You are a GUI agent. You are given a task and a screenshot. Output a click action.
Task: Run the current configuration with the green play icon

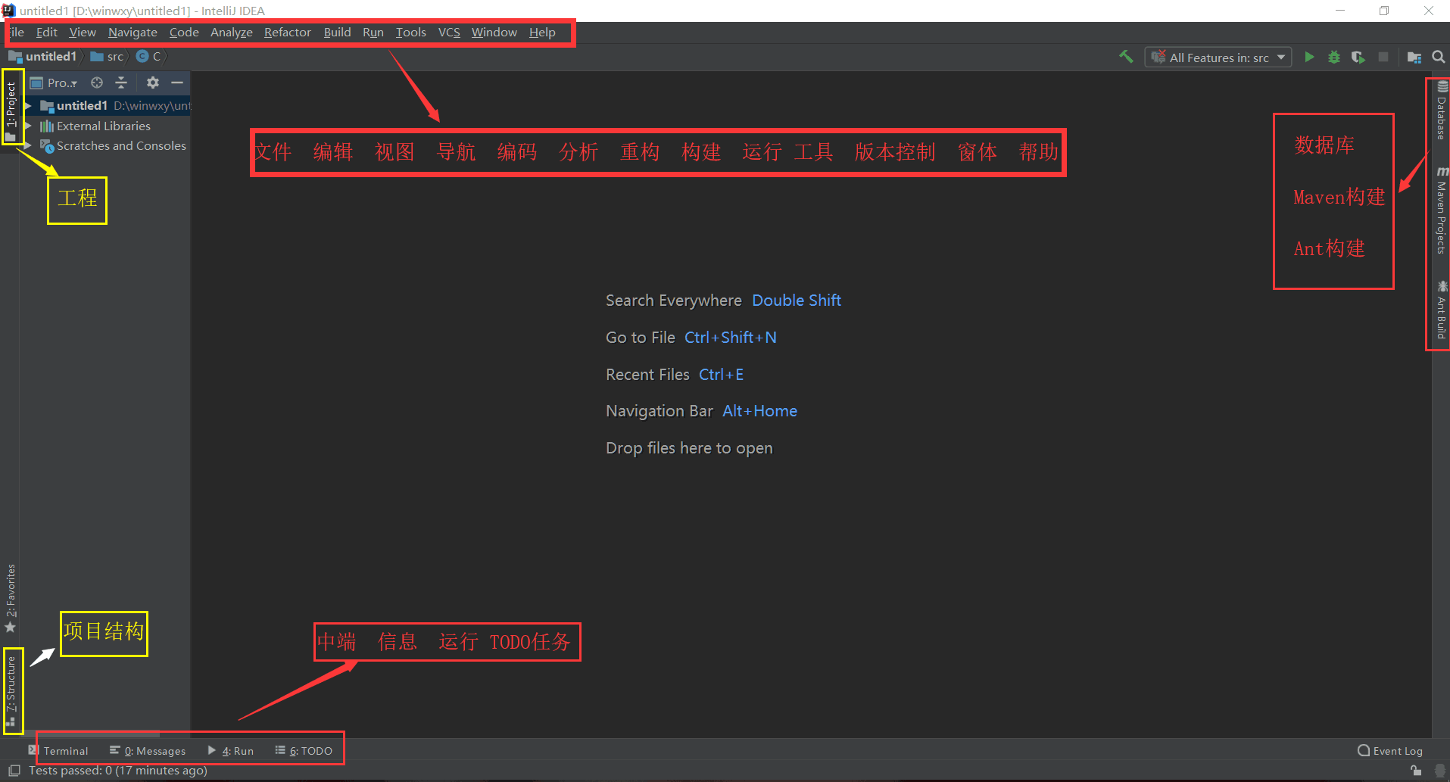(1309, 57)
